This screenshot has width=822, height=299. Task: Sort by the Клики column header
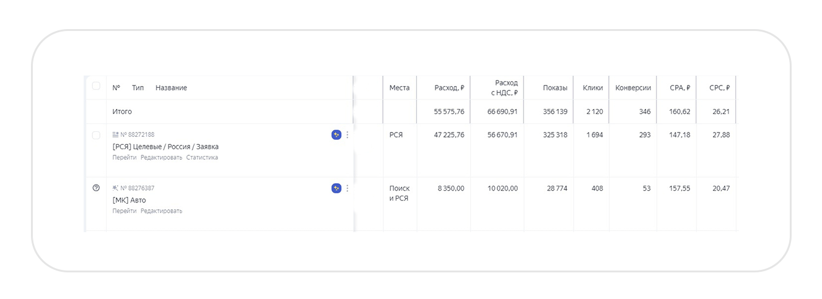[593, 88]
